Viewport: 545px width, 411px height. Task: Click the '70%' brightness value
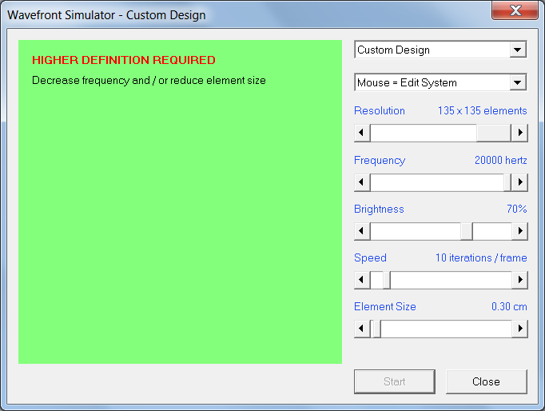coord(517,209)
